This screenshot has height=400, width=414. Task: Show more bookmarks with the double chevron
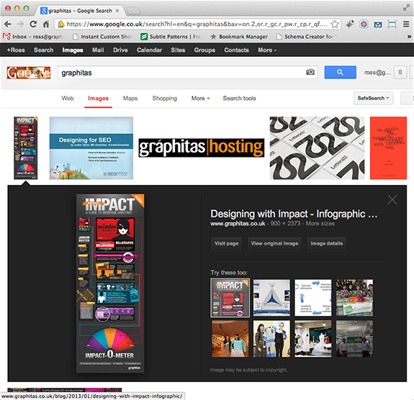409,37
